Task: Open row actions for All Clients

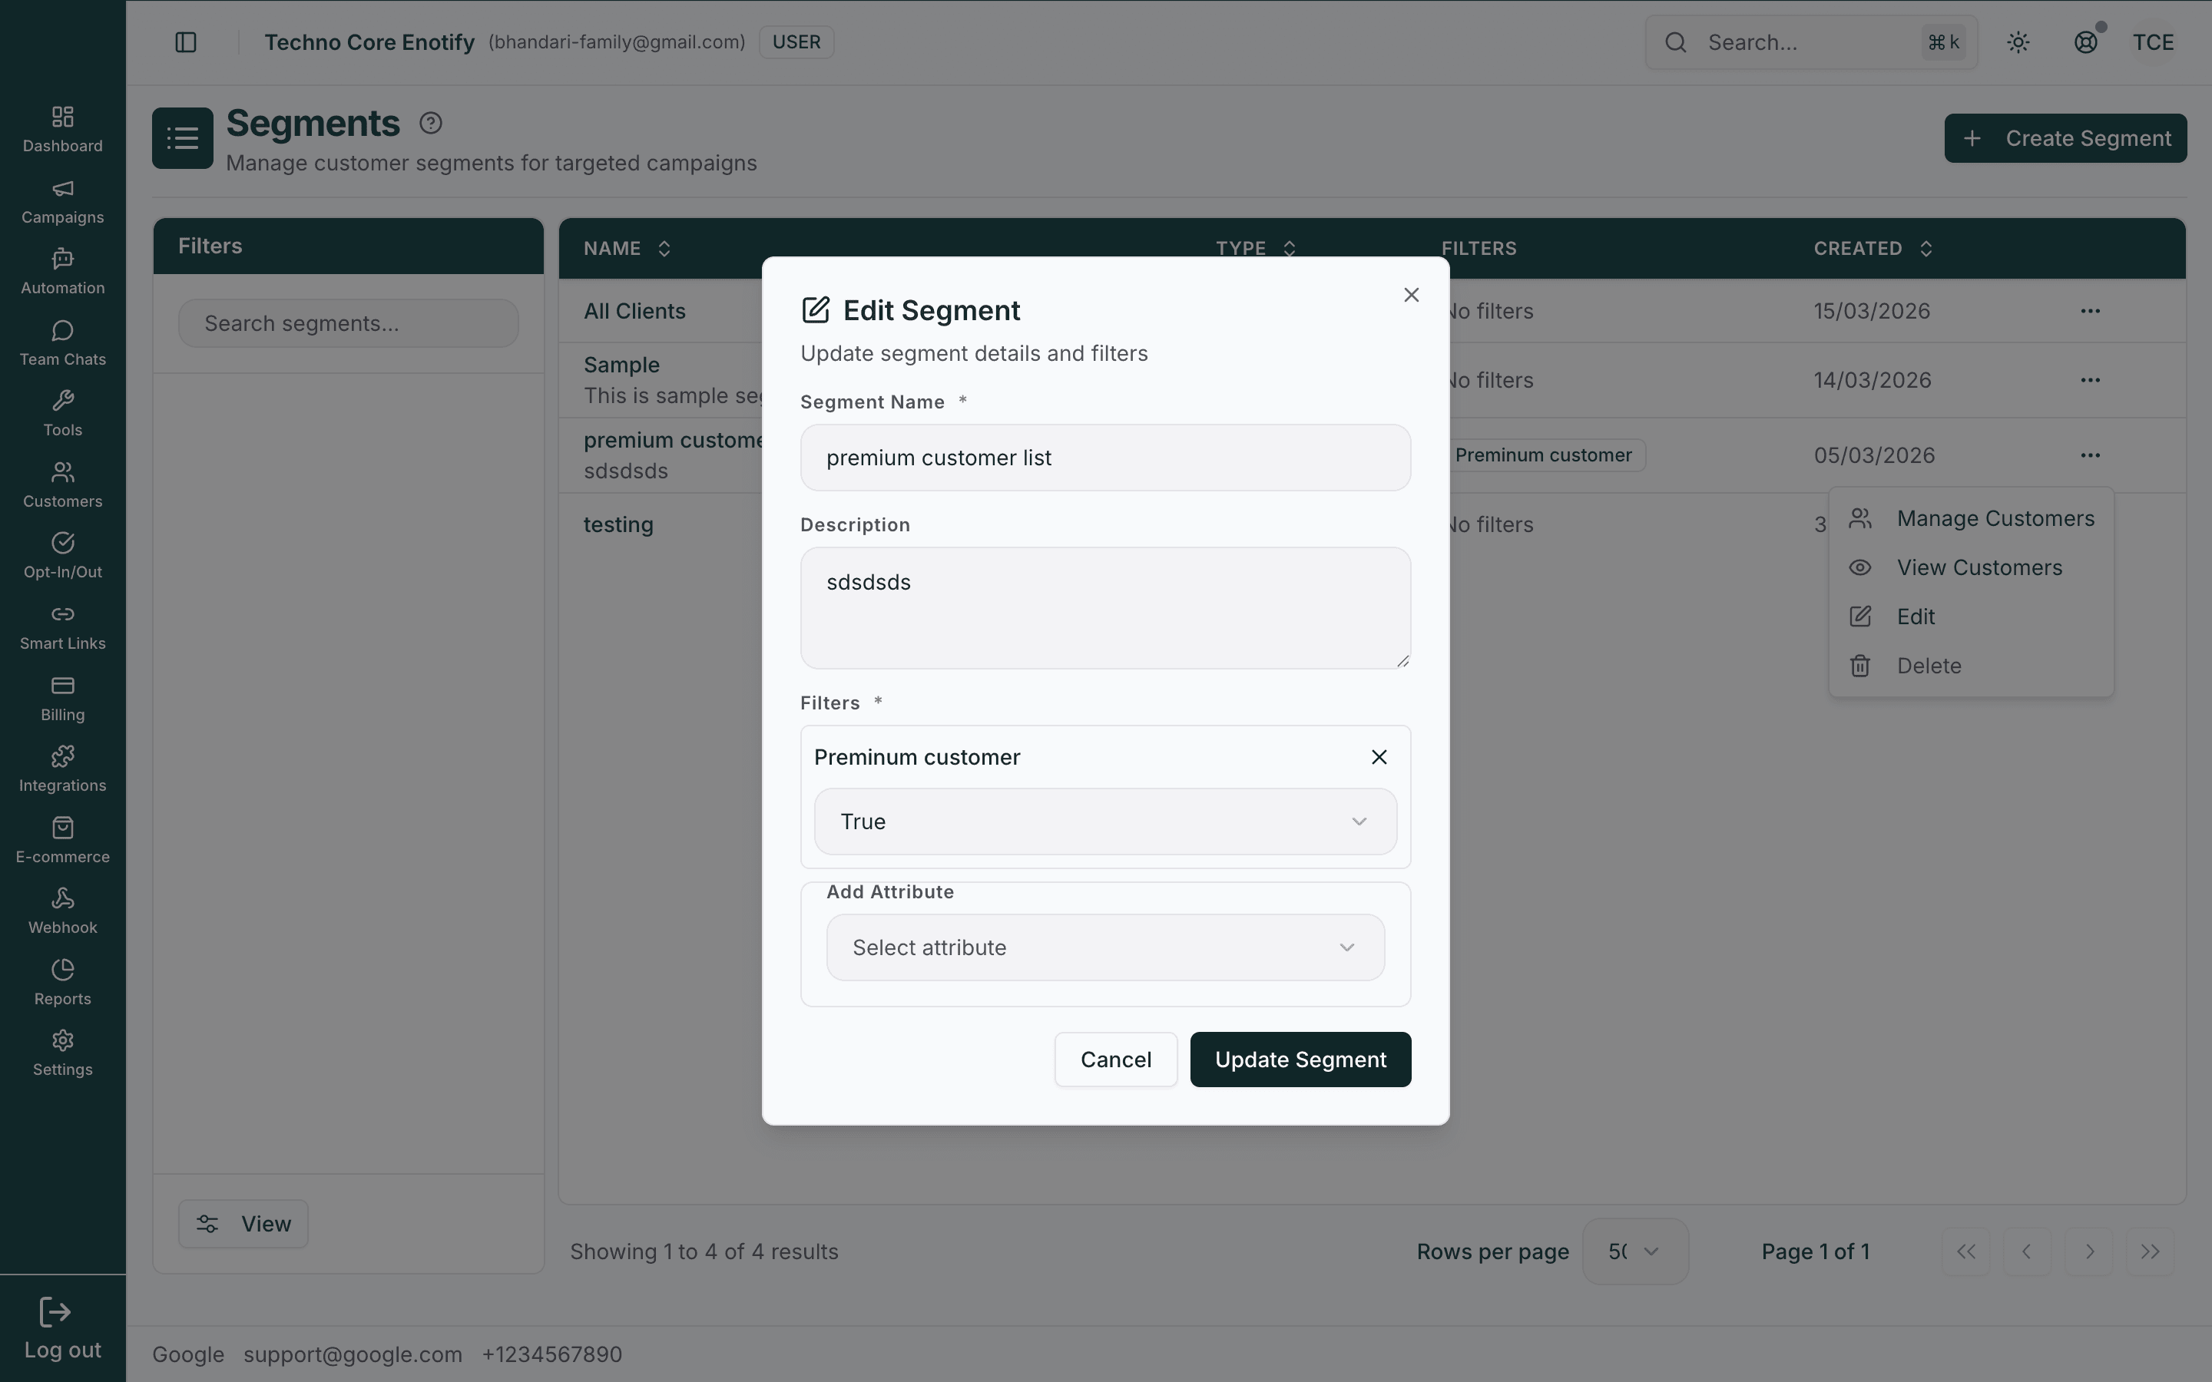Action: (x=2091, y=311)
